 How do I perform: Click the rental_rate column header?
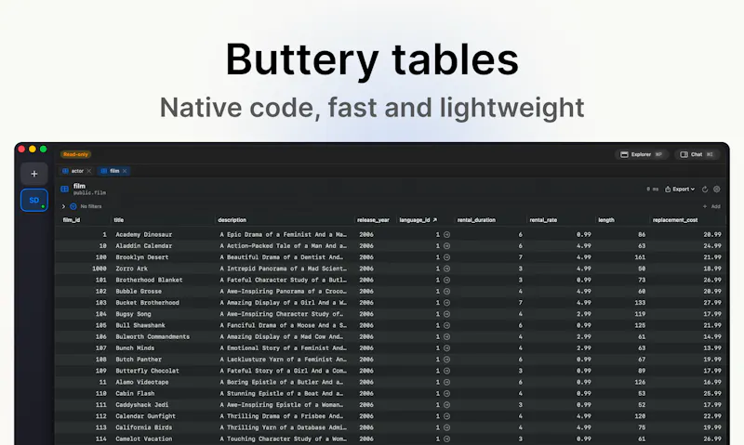pos(543,220)
